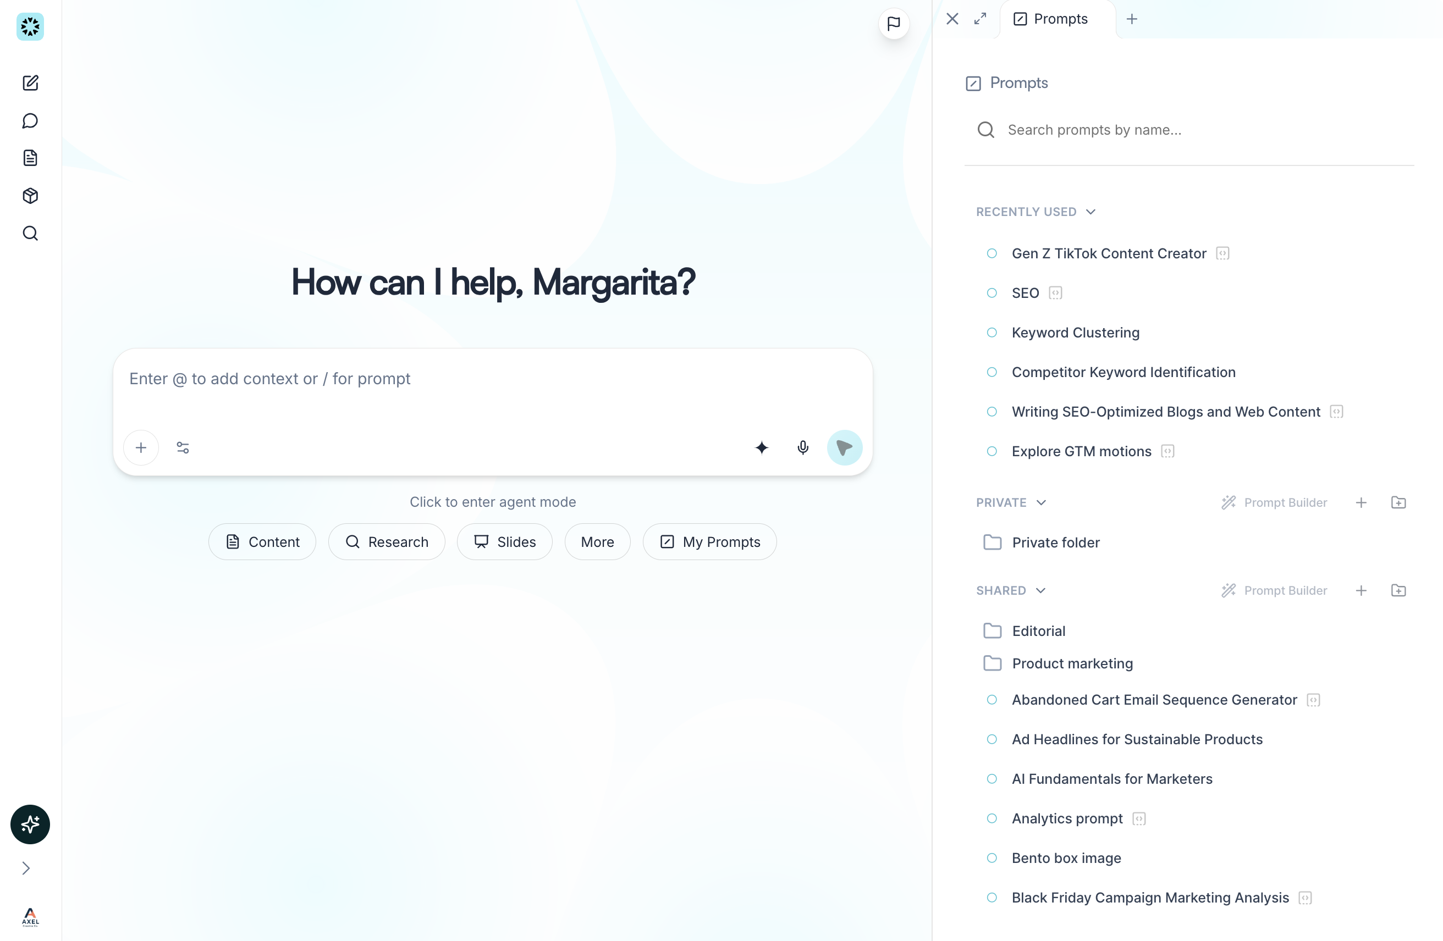Open the chat settings sliders icon
This screenshot has width=1443, height=941.
pos(183,448)
